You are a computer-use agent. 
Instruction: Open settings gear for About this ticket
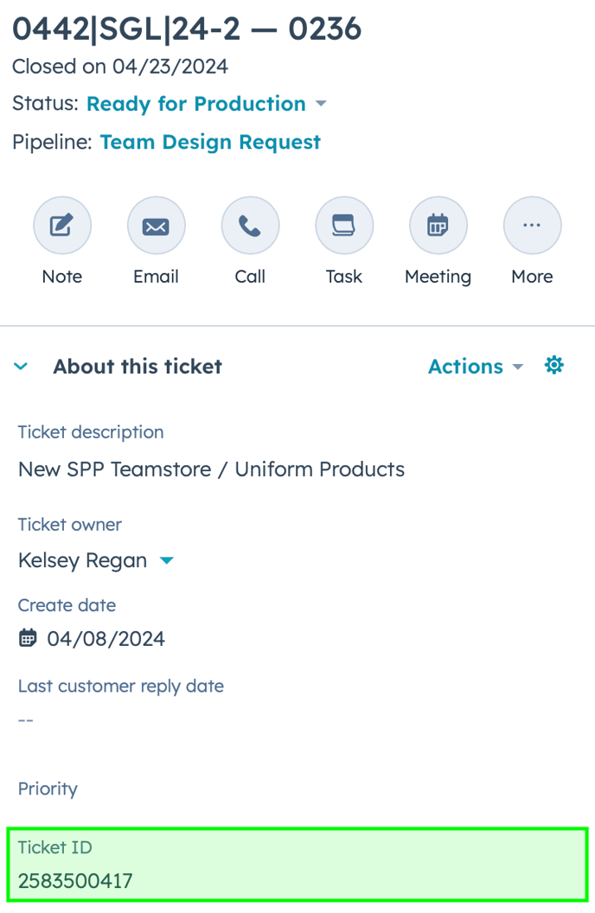point(553,366)
